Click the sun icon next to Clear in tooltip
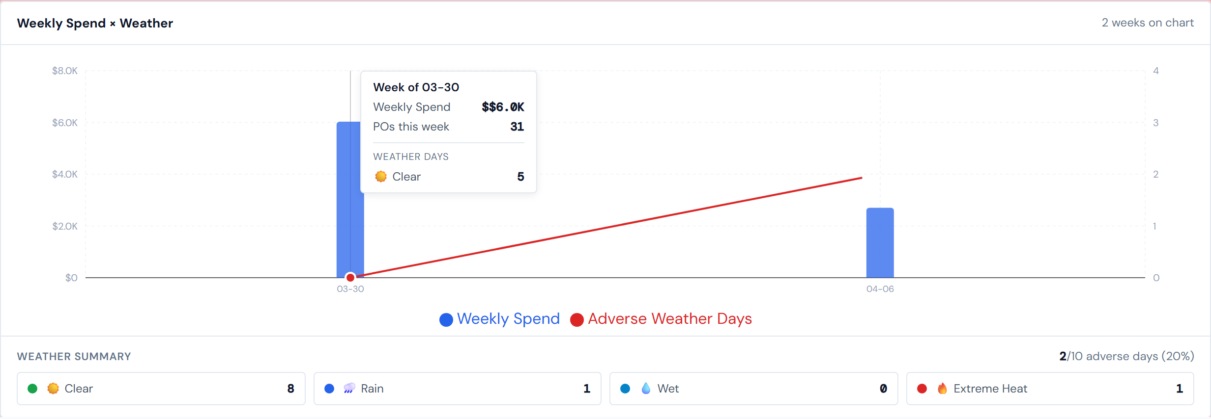The width and height of the screenshot is (1211, 419). pyautogui.click(x=381, y=177)
